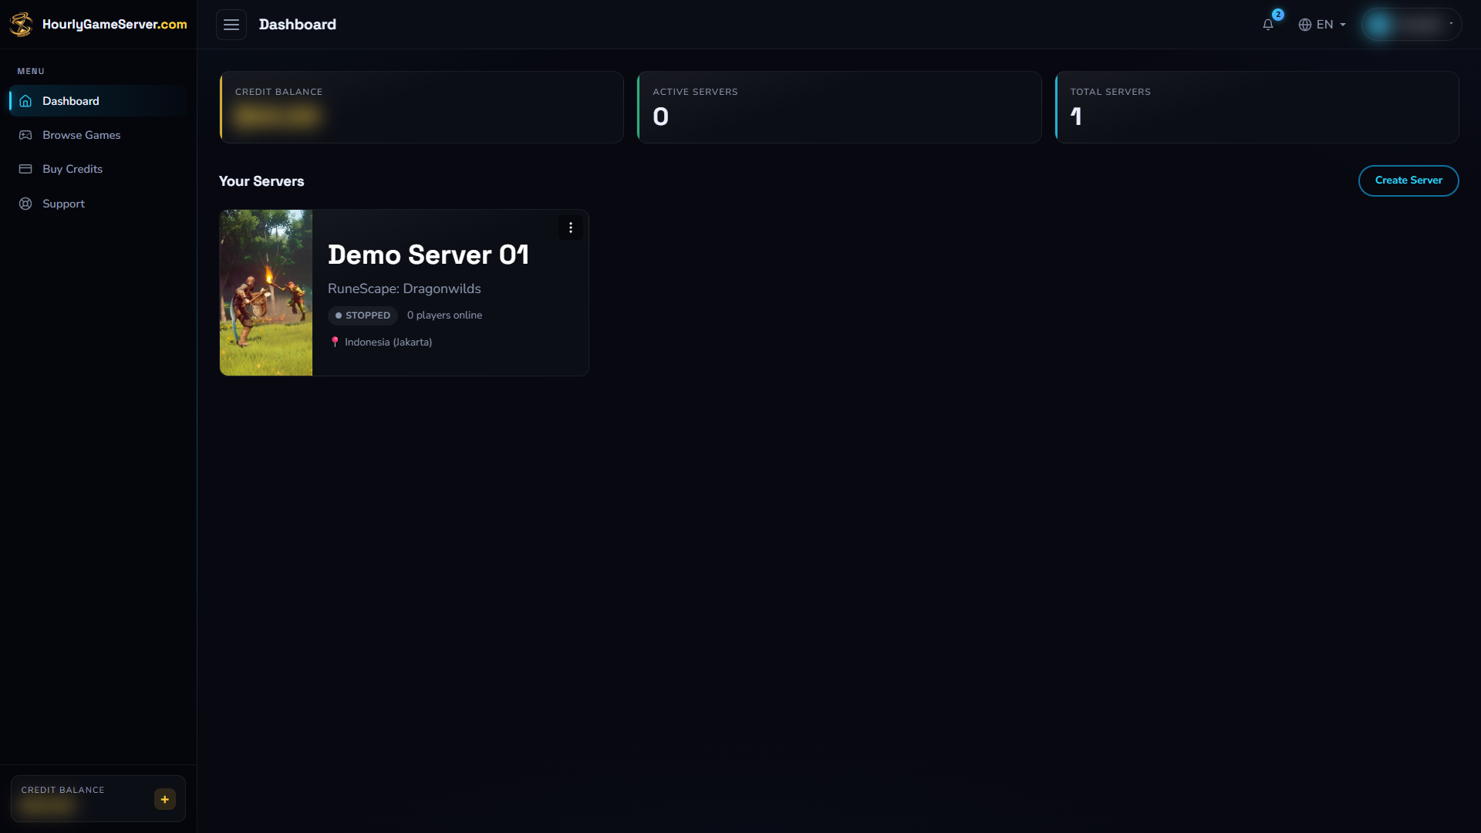Screen dimensions: 1481x833
Task: Click the Indonesia (Jakarta) location text
Action: click(x=388, y=342)
